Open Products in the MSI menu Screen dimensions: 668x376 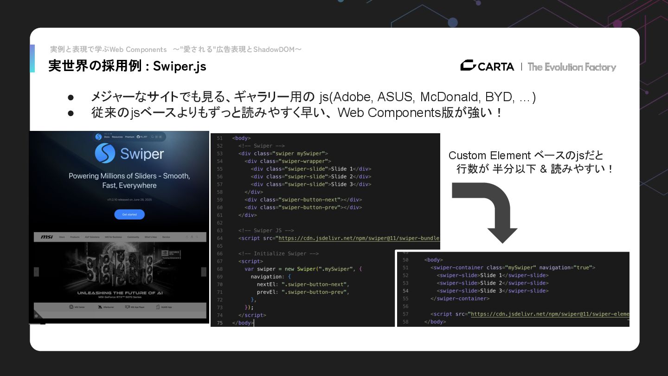[75, 237]
